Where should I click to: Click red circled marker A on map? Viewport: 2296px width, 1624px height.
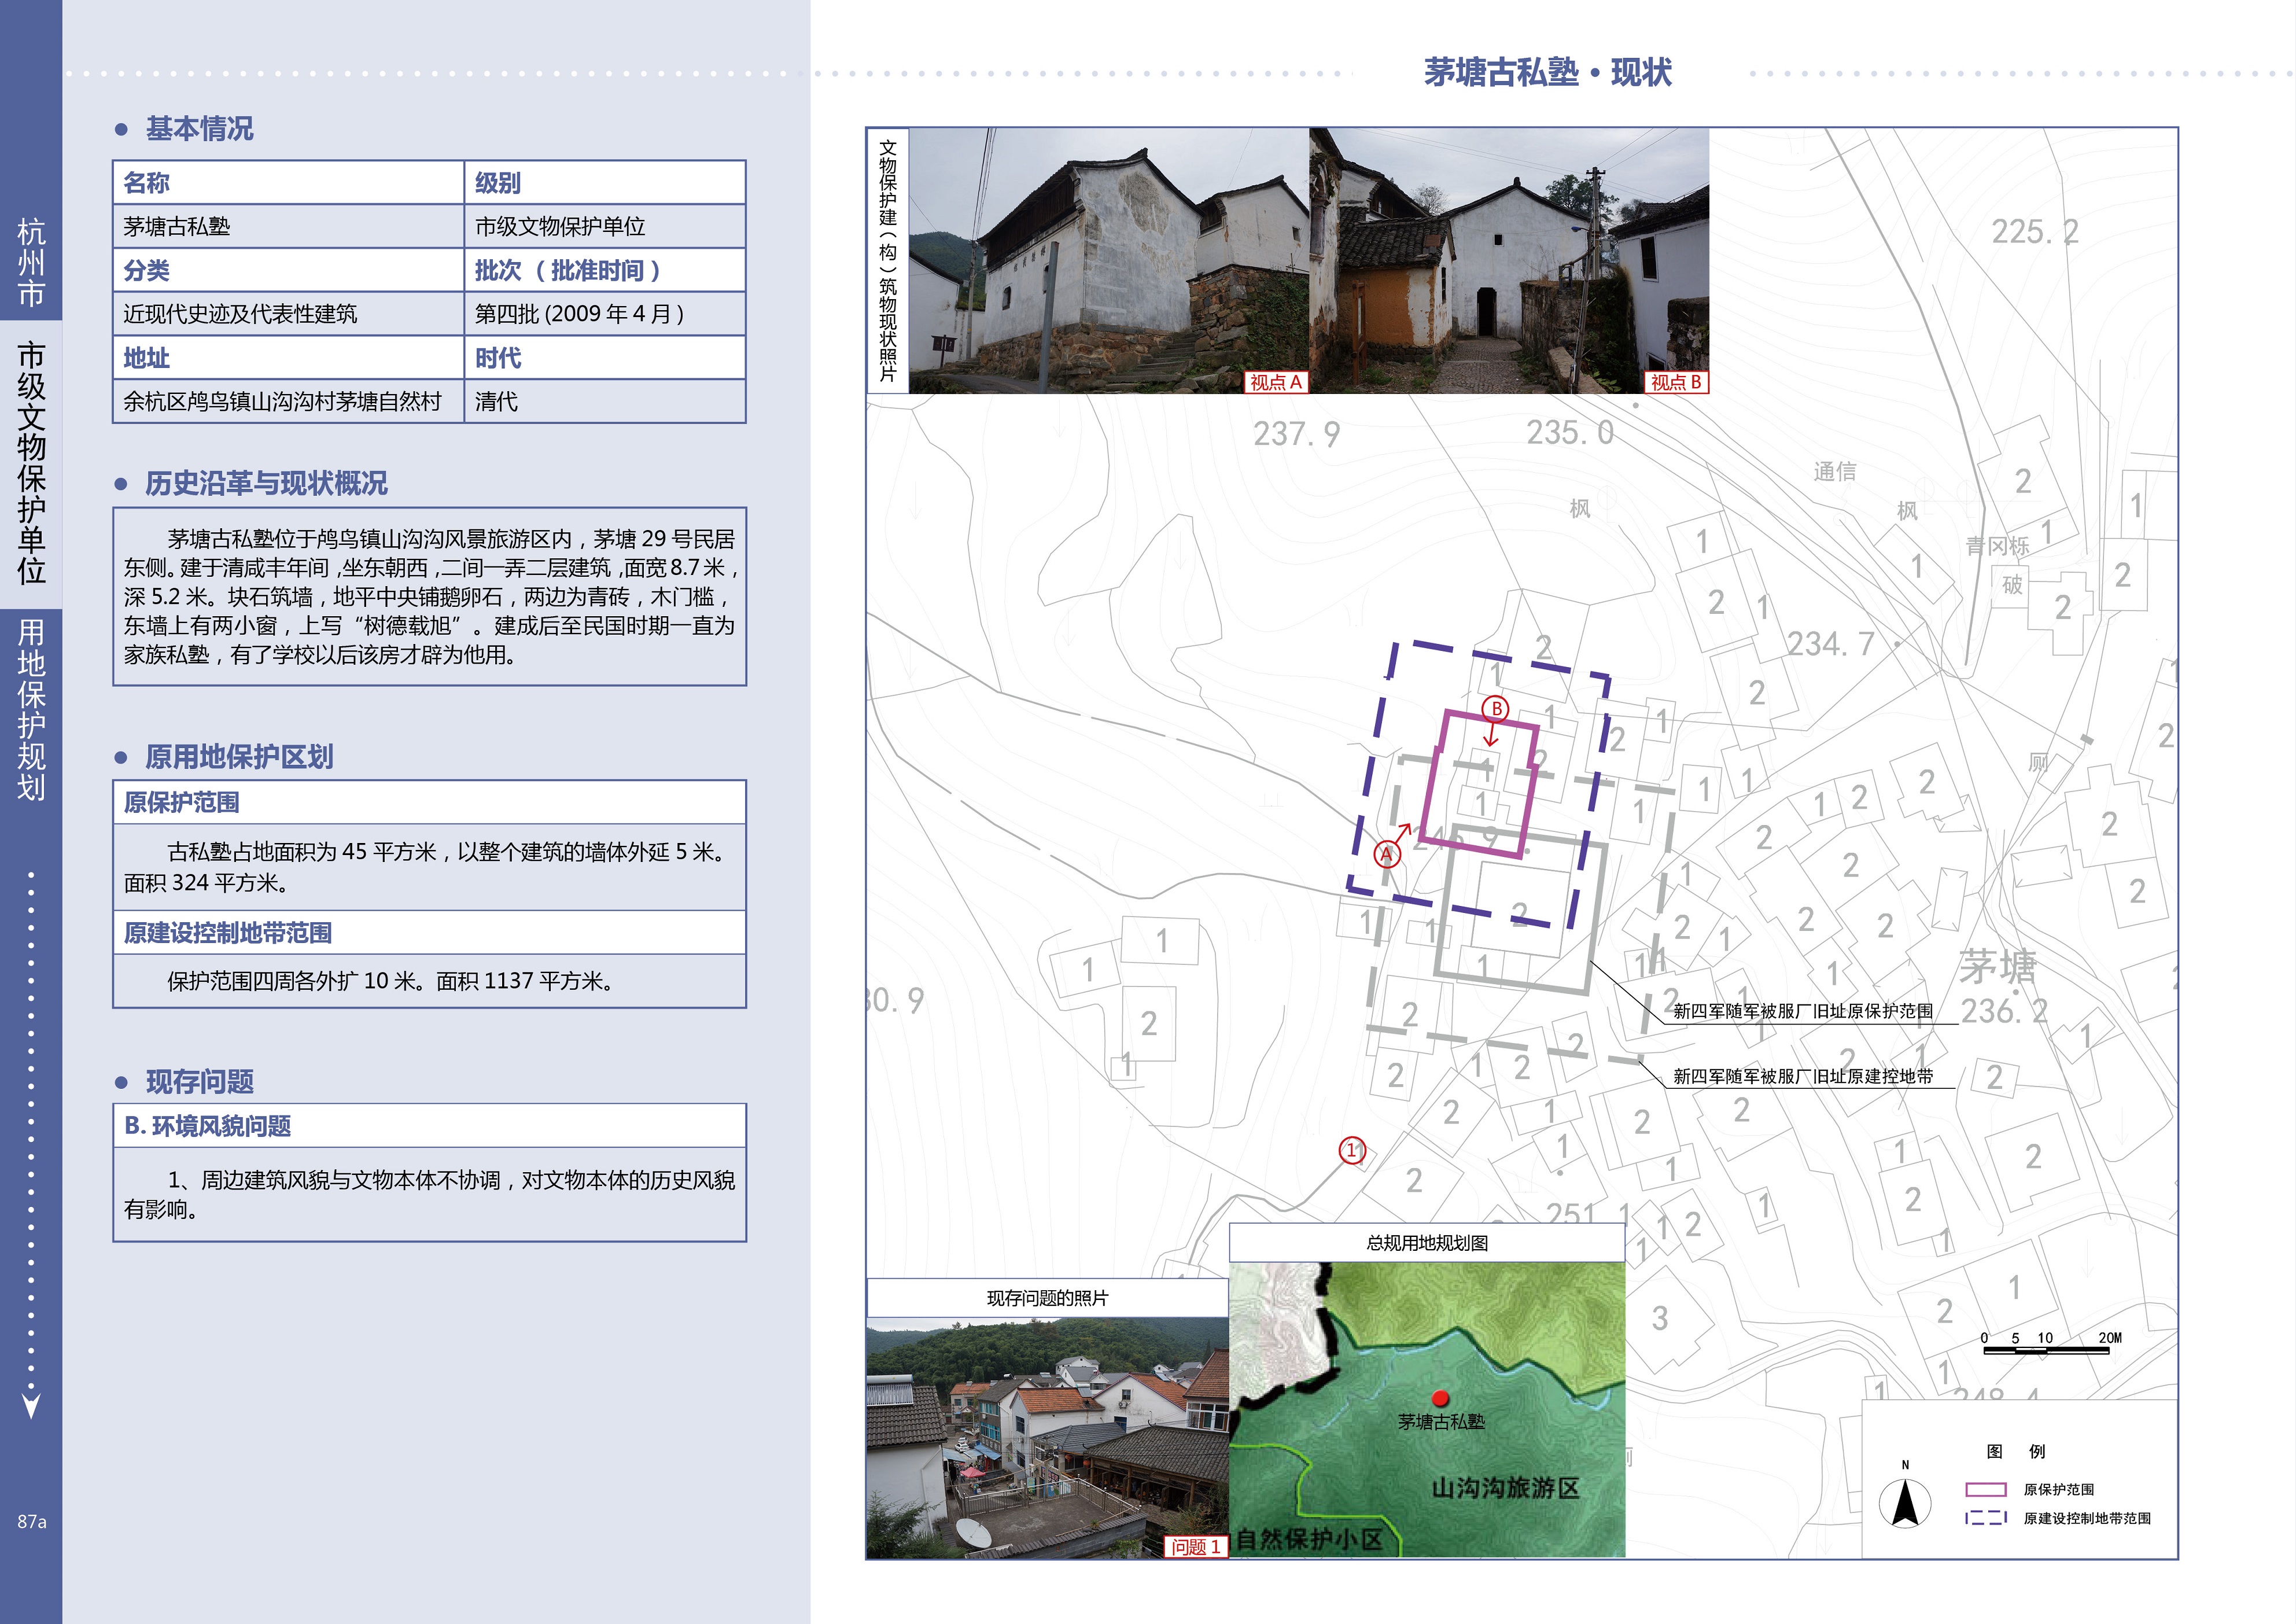click(x=1386, y=854)
